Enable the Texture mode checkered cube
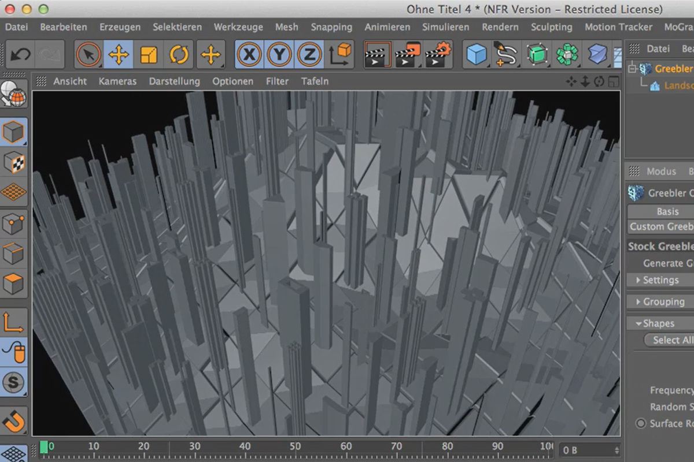 tap(14, 162)
